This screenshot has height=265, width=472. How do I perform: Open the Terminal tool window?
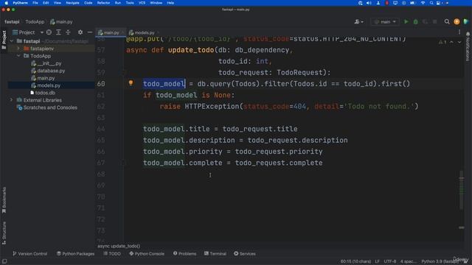click(215, 253)
